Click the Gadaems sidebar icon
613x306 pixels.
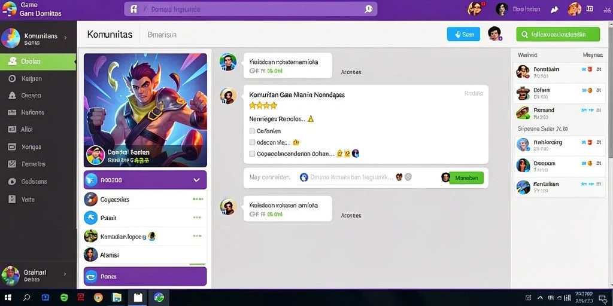coord(12,182)
